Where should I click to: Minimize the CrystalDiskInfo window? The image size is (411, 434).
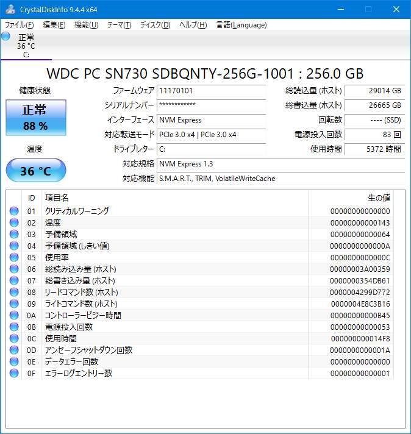coord(341,9)
